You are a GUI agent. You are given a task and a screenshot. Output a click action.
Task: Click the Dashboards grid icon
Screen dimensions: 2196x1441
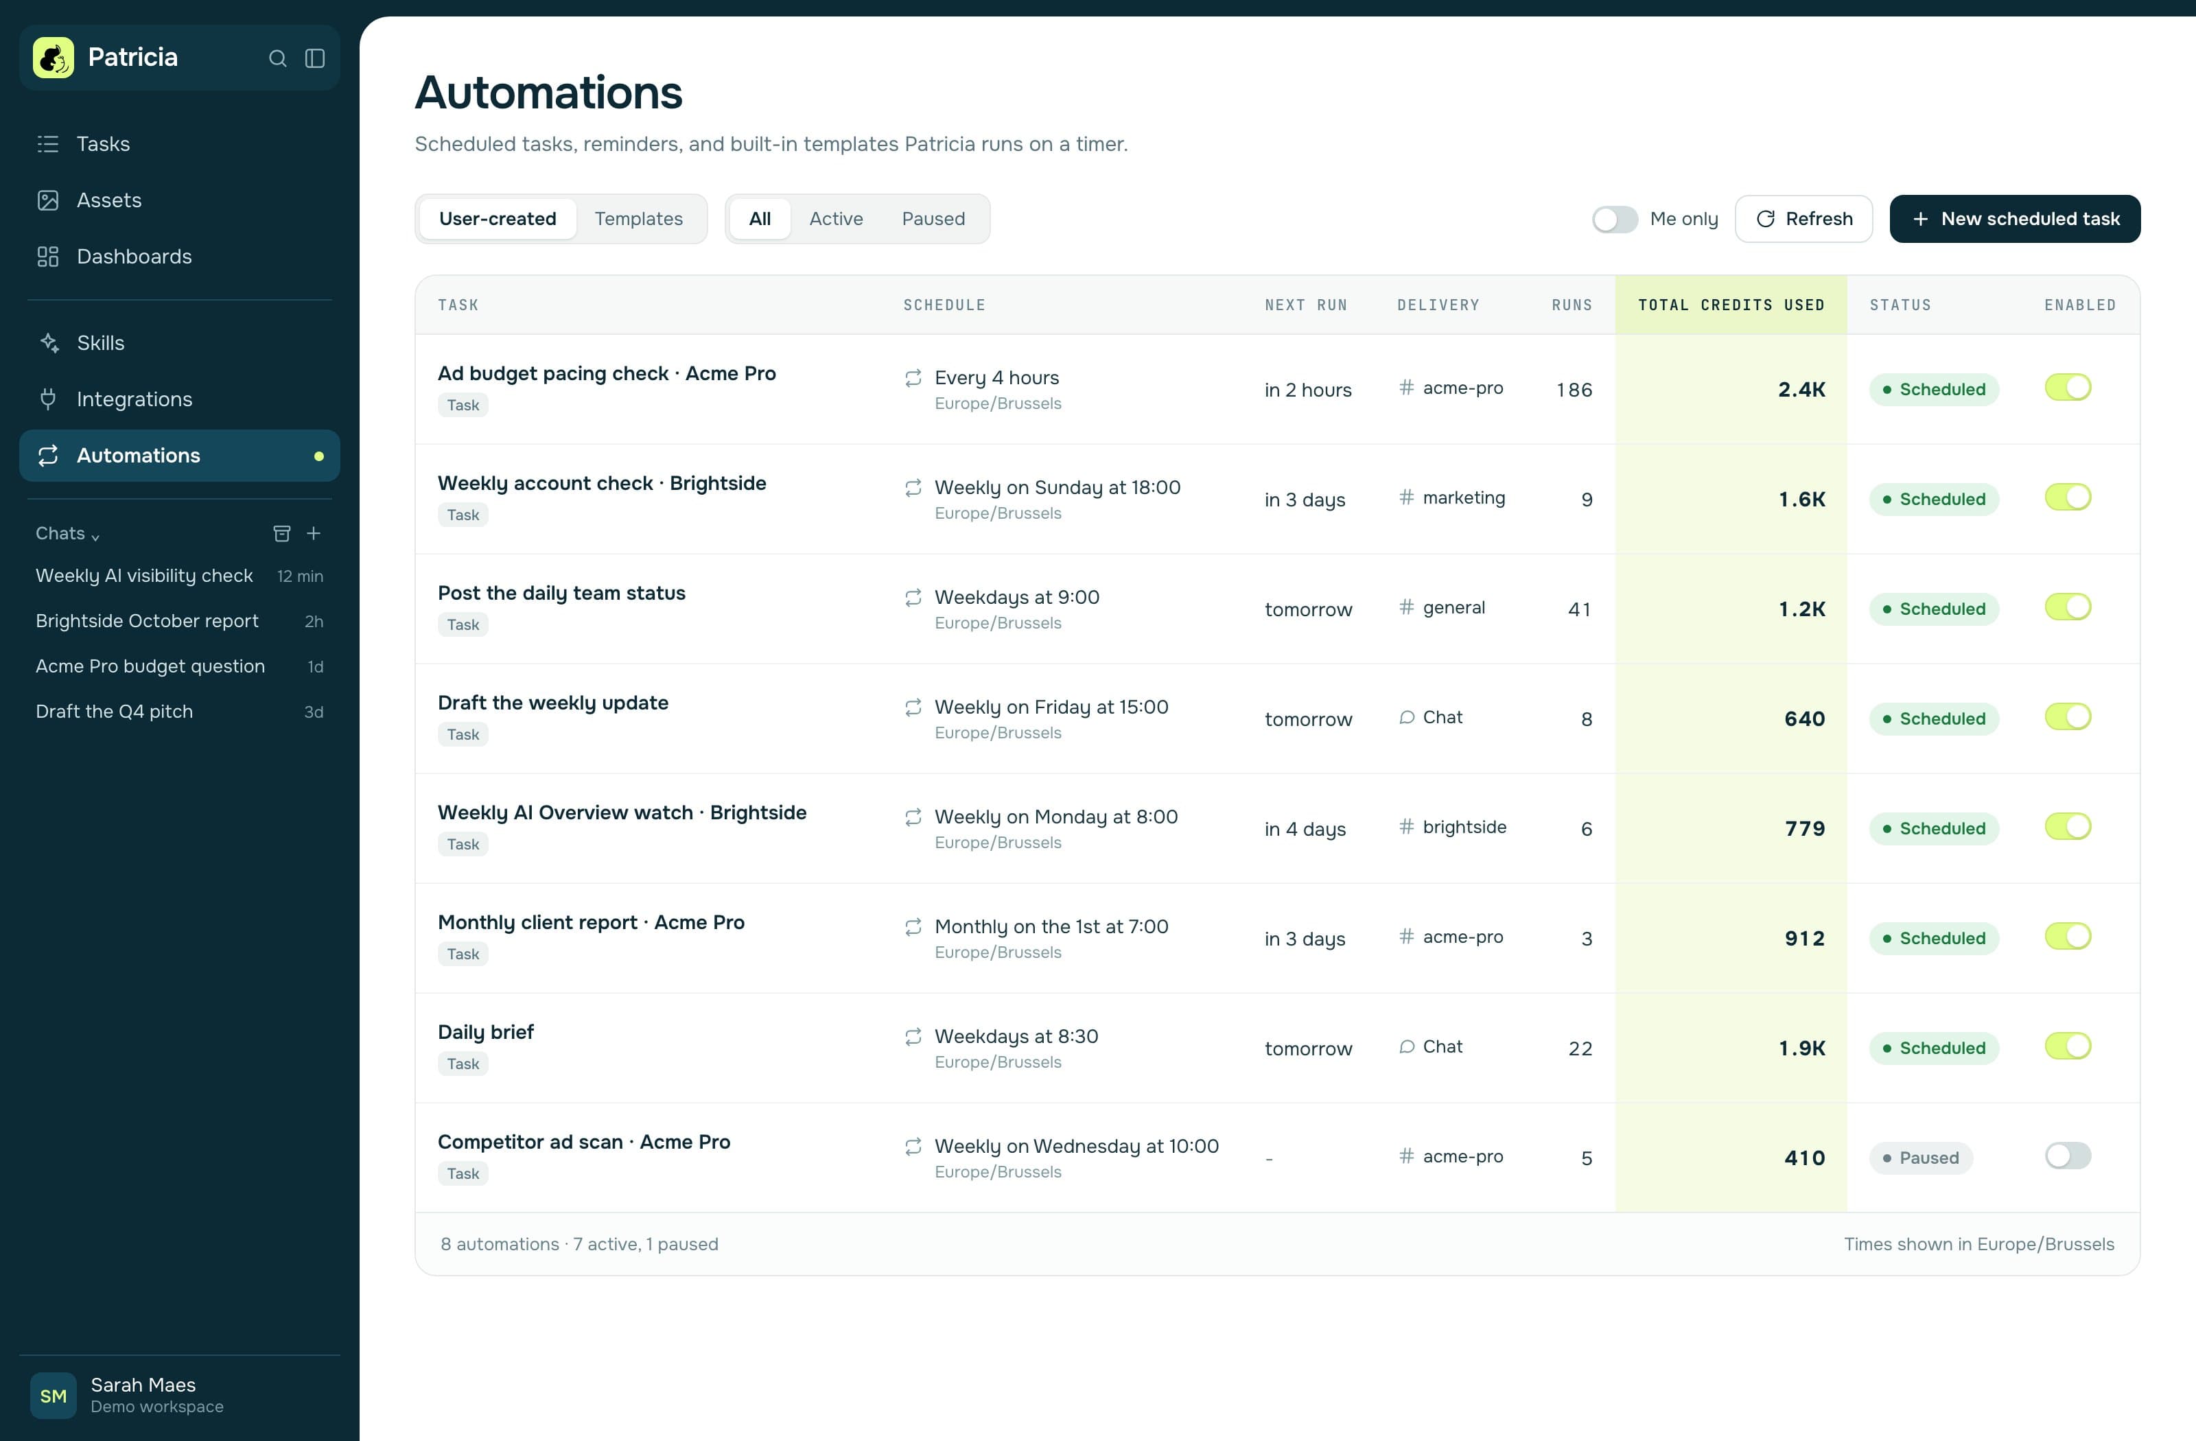[48, 257]
